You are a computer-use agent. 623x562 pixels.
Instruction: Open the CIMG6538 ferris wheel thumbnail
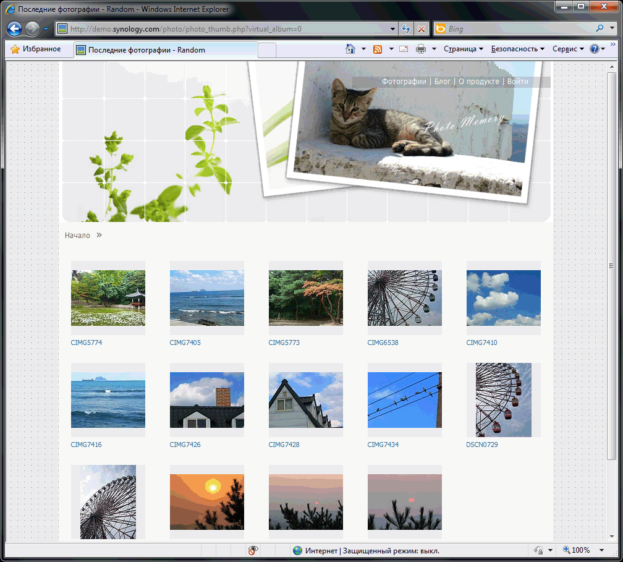point(404,298)
